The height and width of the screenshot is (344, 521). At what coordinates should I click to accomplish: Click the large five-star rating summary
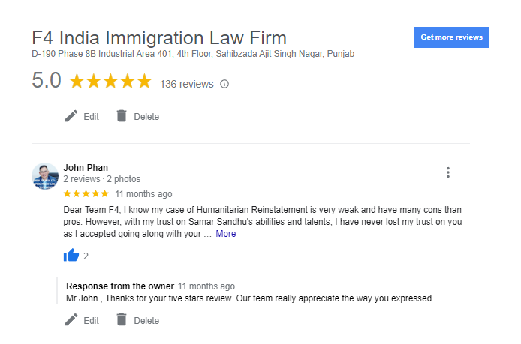[x=110, y=82]
